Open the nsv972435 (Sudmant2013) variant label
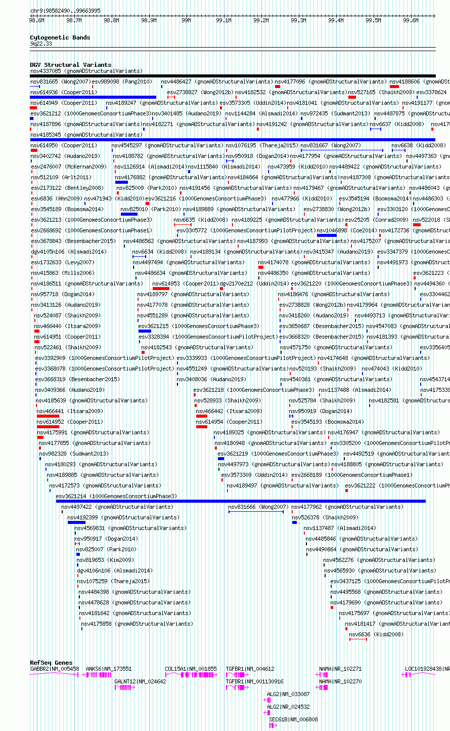 pyautogui.click(x=335, y=113)
